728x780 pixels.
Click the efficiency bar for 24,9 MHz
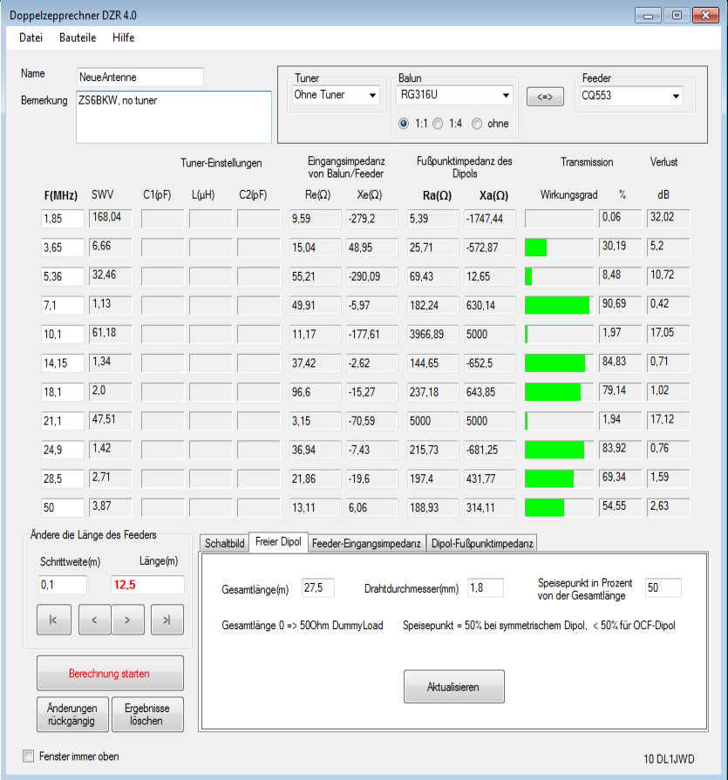coord(560,450)
